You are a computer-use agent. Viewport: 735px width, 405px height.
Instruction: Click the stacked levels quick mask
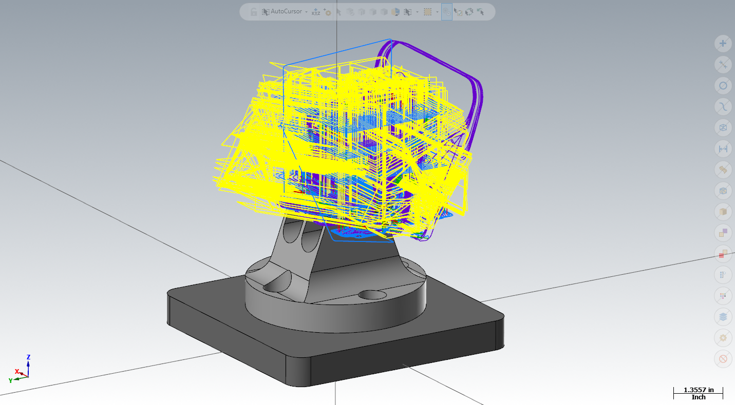click(x=723, y=317)
